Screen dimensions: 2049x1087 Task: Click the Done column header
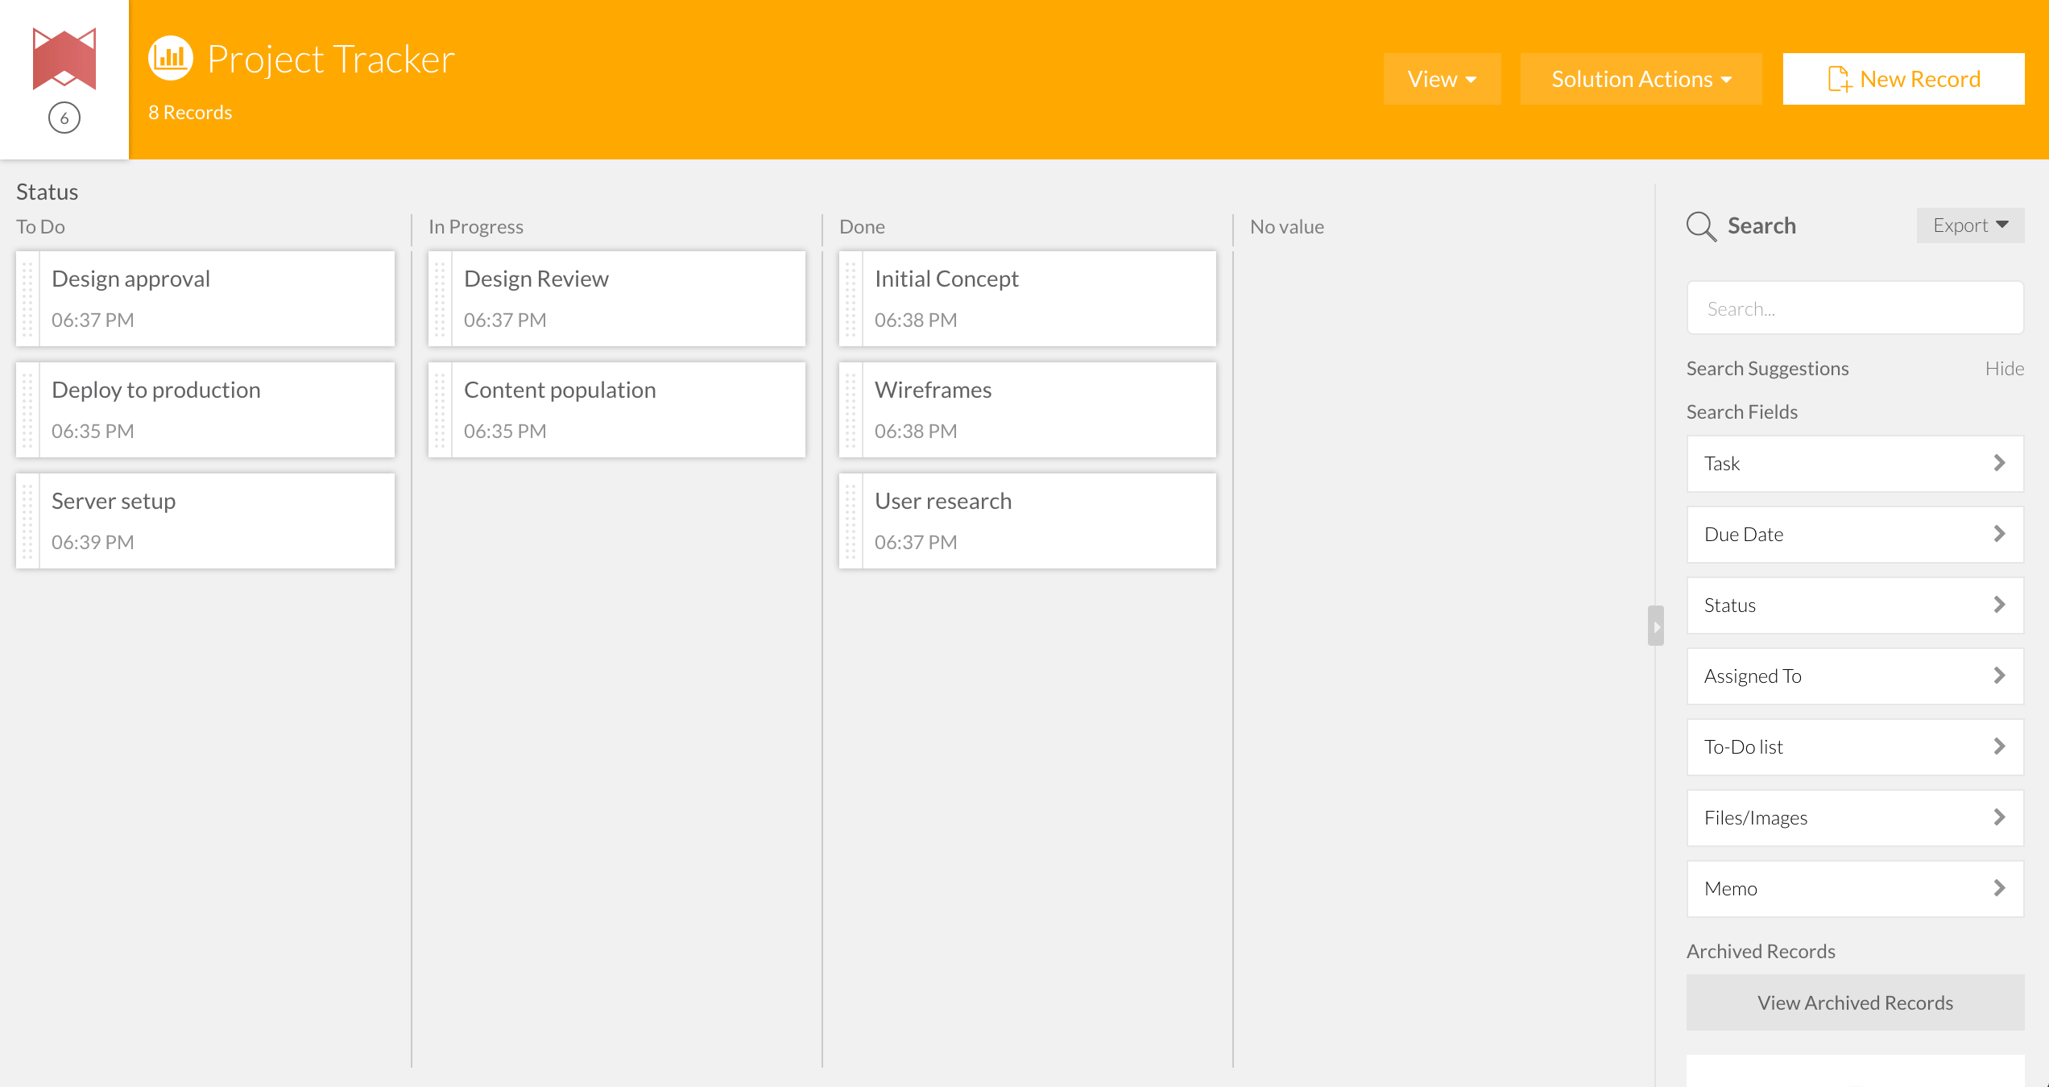(862, 227)
